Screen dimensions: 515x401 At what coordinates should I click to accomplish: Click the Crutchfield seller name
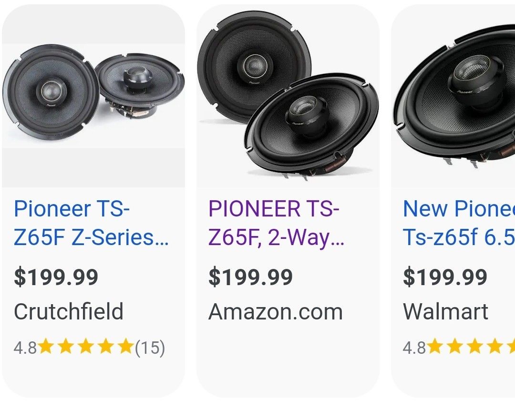69,311
